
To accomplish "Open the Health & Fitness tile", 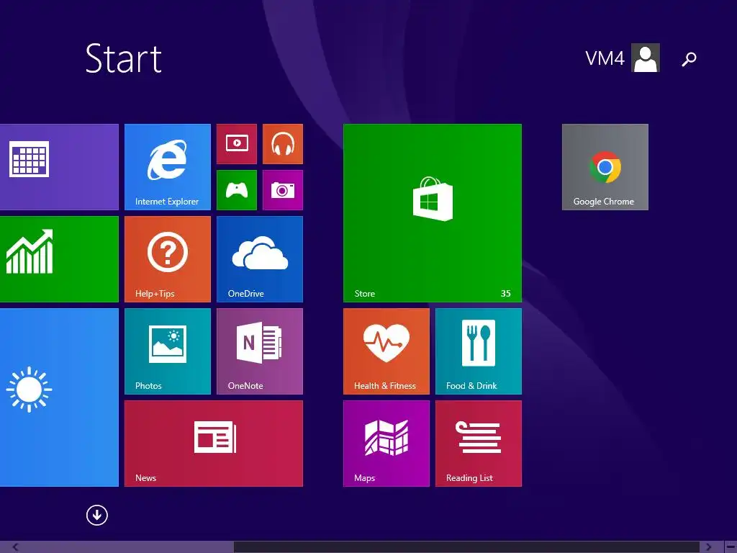I will pos(386,351).
